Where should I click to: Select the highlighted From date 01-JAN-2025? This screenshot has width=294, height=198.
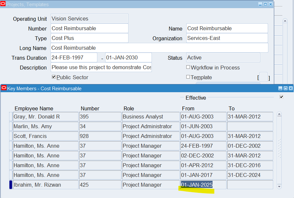pos(197,185)
